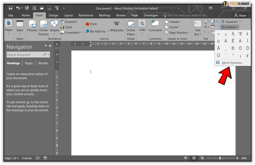
Task: Open the Mailings tab
Action: tap(105, 15)
